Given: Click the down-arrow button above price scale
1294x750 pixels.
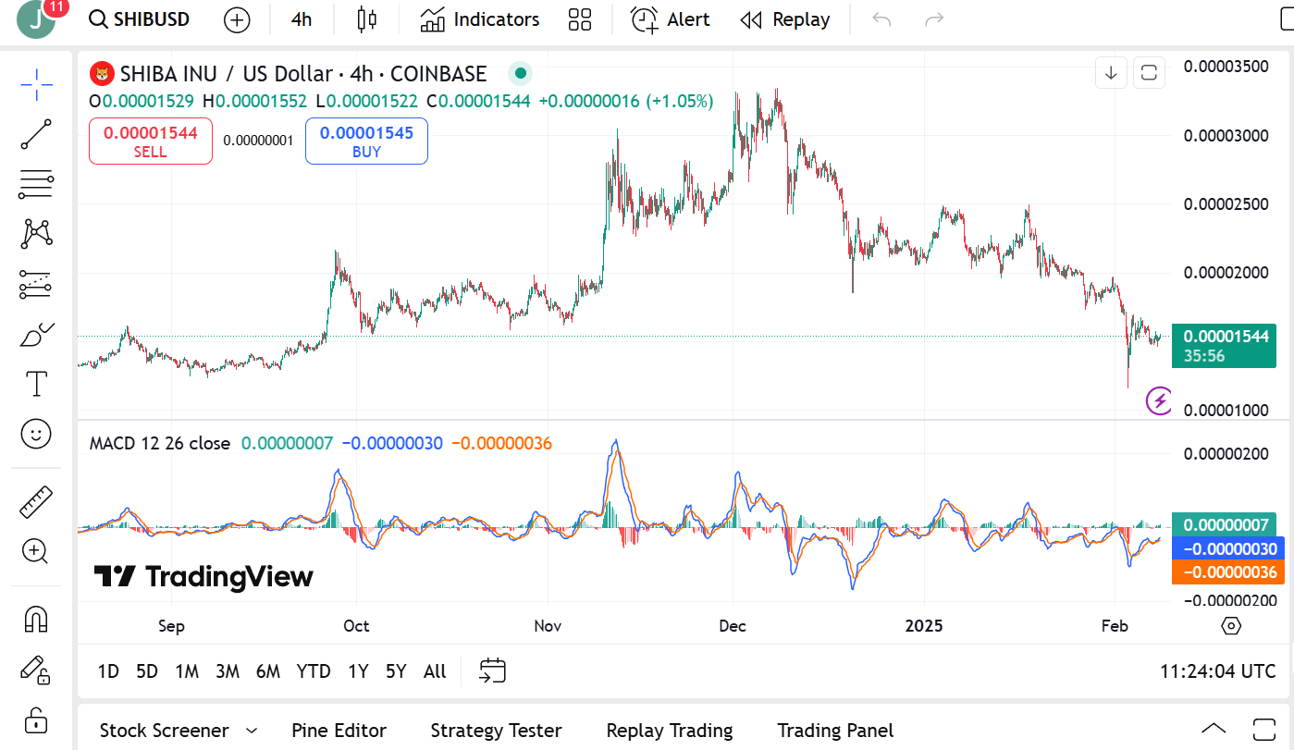Looking at the screenshot, I should tap(1111, 72).
